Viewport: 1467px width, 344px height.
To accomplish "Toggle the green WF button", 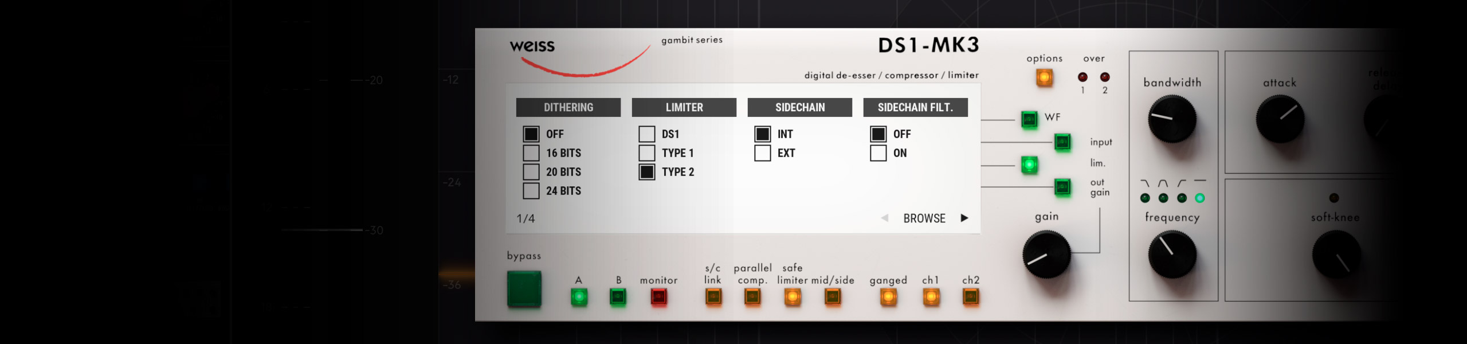I will point(1029,119).
